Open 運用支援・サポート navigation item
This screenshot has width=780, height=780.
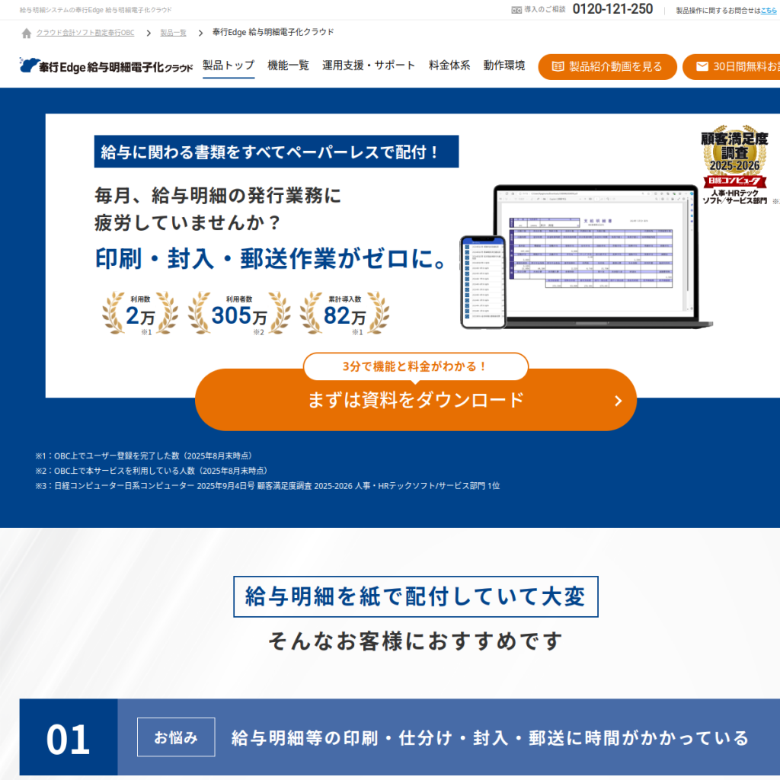[x=369, y=66]
